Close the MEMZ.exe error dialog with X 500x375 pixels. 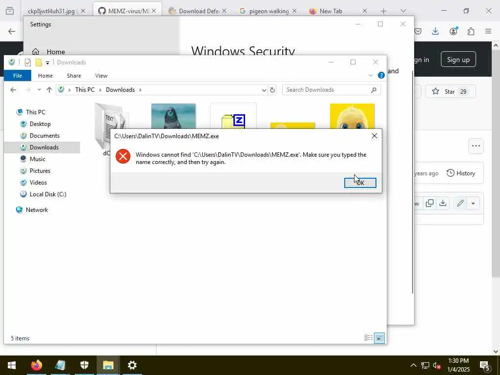point(375,136)
